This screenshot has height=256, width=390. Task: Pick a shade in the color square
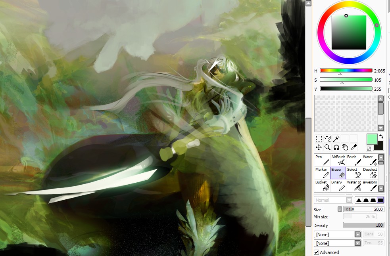click(x=349, y=32)
